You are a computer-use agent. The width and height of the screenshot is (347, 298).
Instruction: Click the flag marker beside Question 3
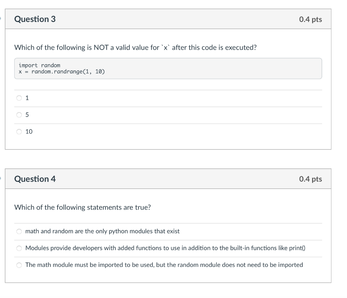1,19
